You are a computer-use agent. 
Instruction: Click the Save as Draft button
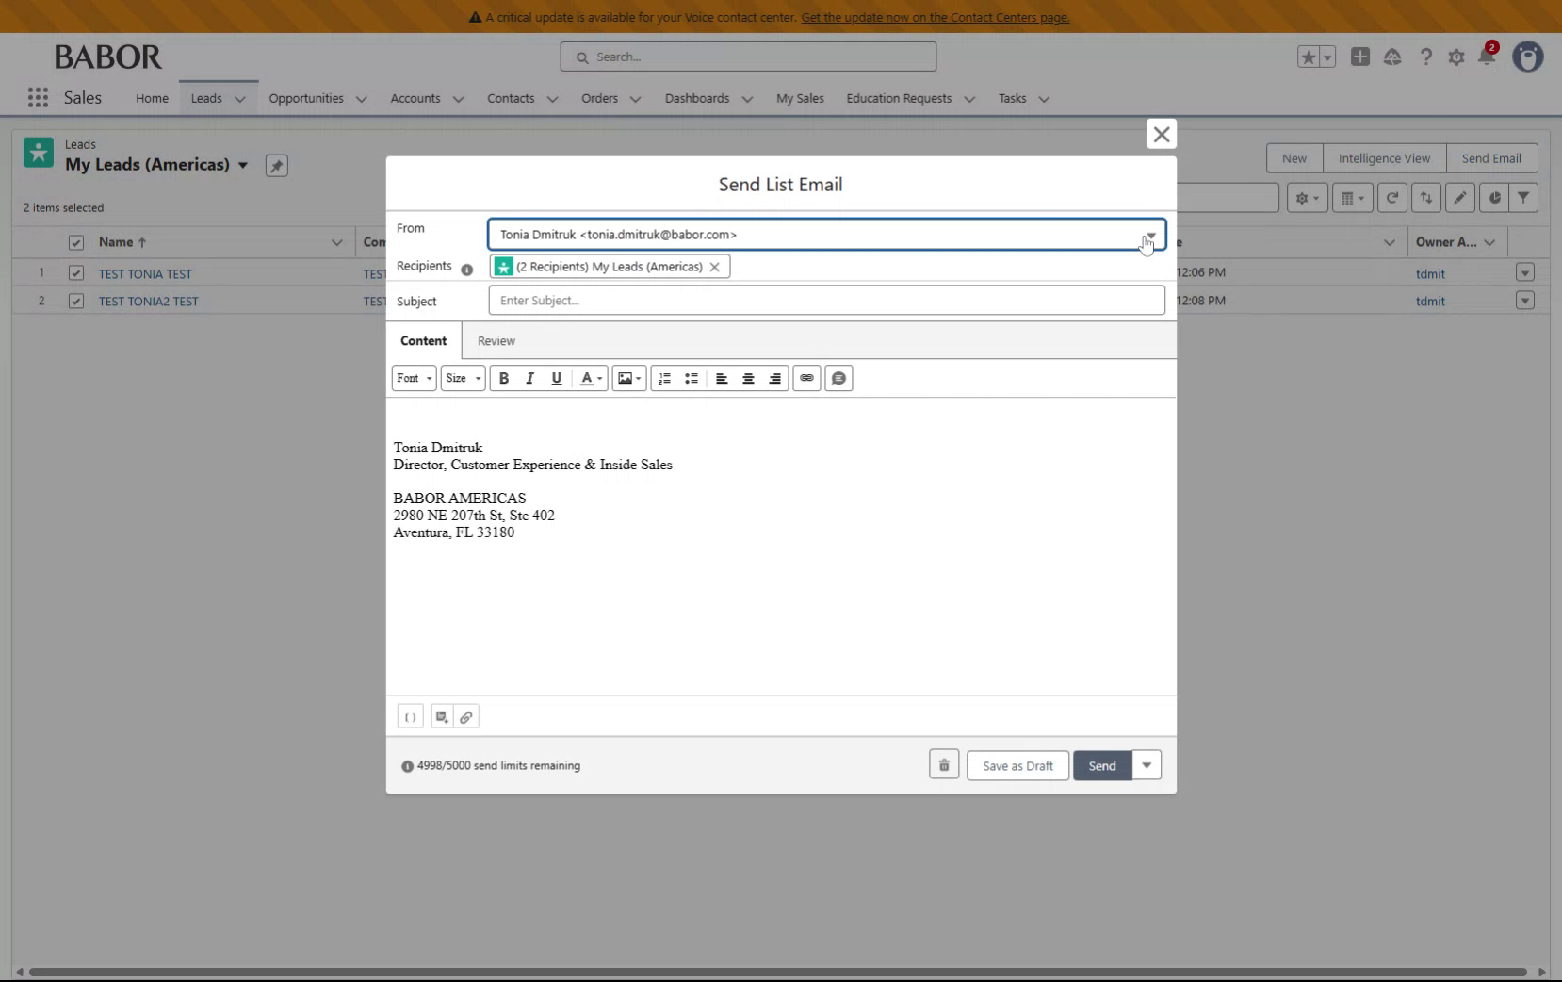(1017, 764)
